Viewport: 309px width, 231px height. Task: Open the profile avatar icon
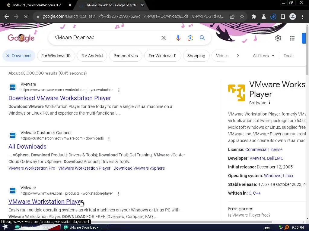[x=293, y=17]
